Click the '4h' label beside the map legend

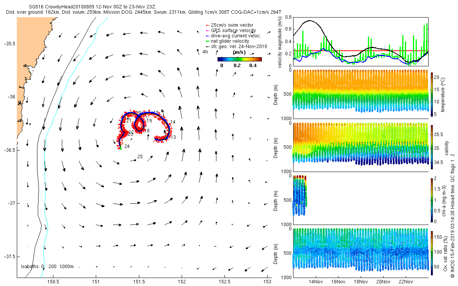(x=205, y=52)
